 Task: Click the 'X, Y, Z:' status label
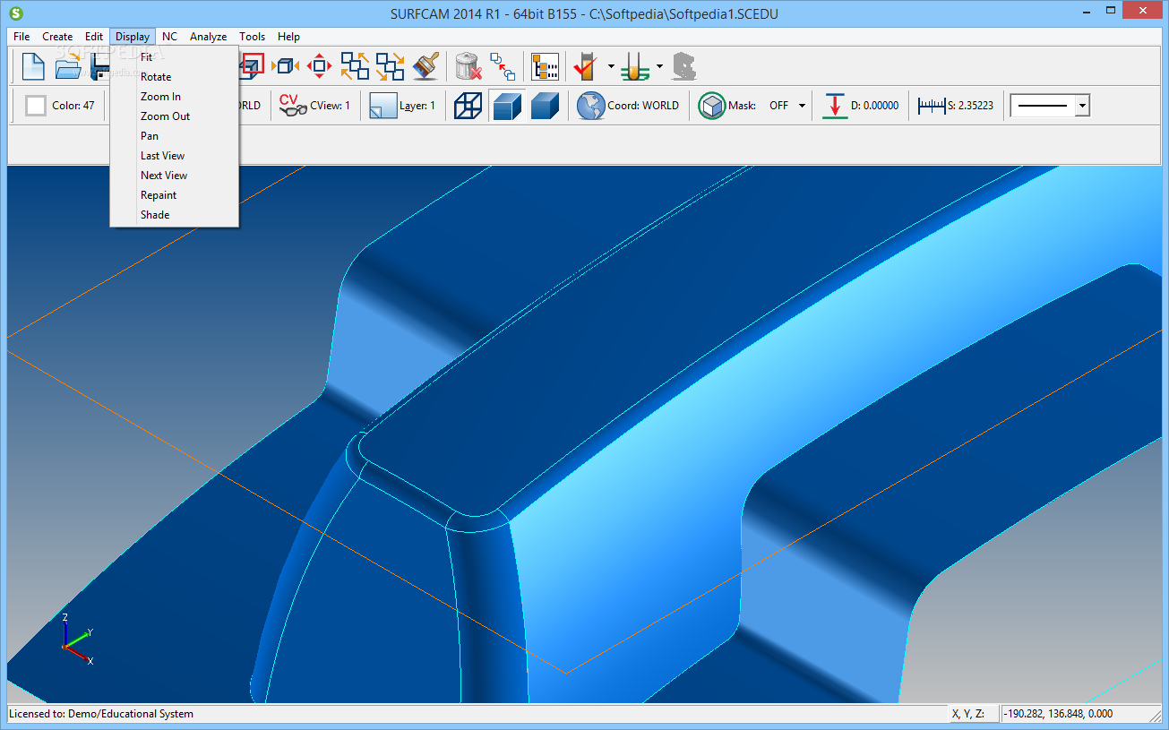point(968,714)
